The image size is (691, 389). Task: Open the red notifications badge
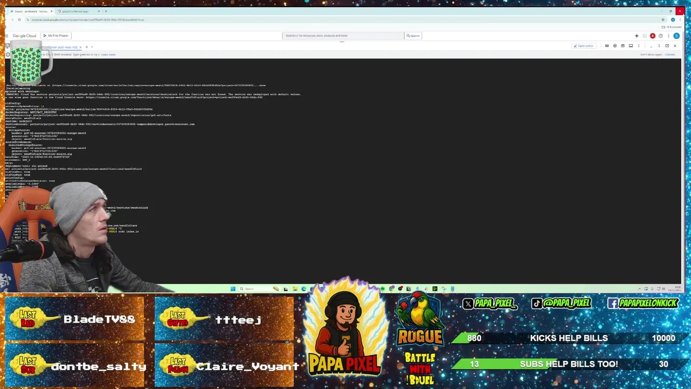tap(653, 36)
